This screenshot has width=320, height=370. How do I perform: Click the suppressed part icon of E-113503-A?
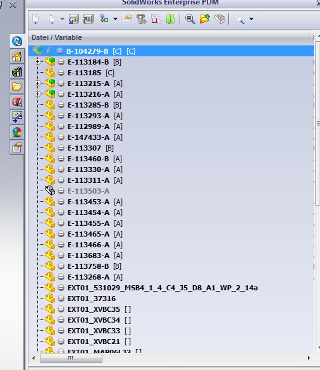tap(50, 190)
